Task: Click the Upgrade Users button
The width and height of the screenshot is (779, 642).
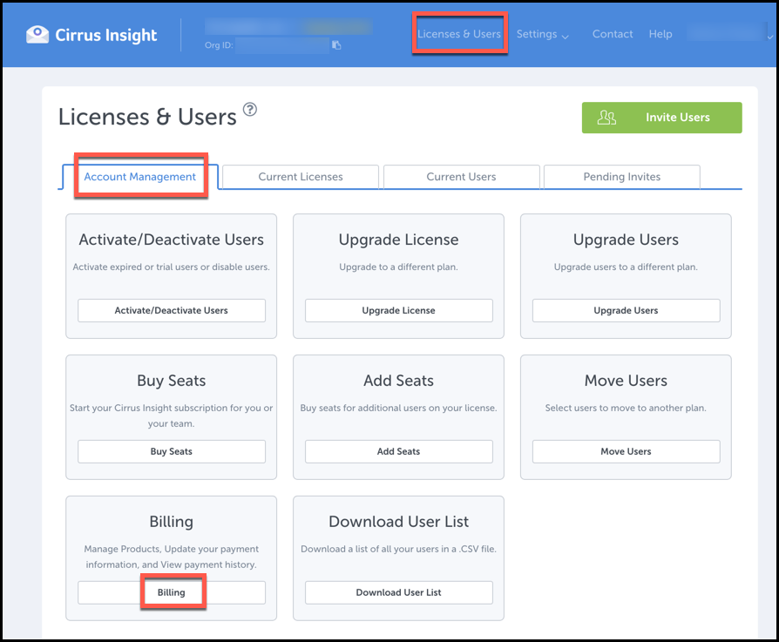Action: tap(626, 310)
